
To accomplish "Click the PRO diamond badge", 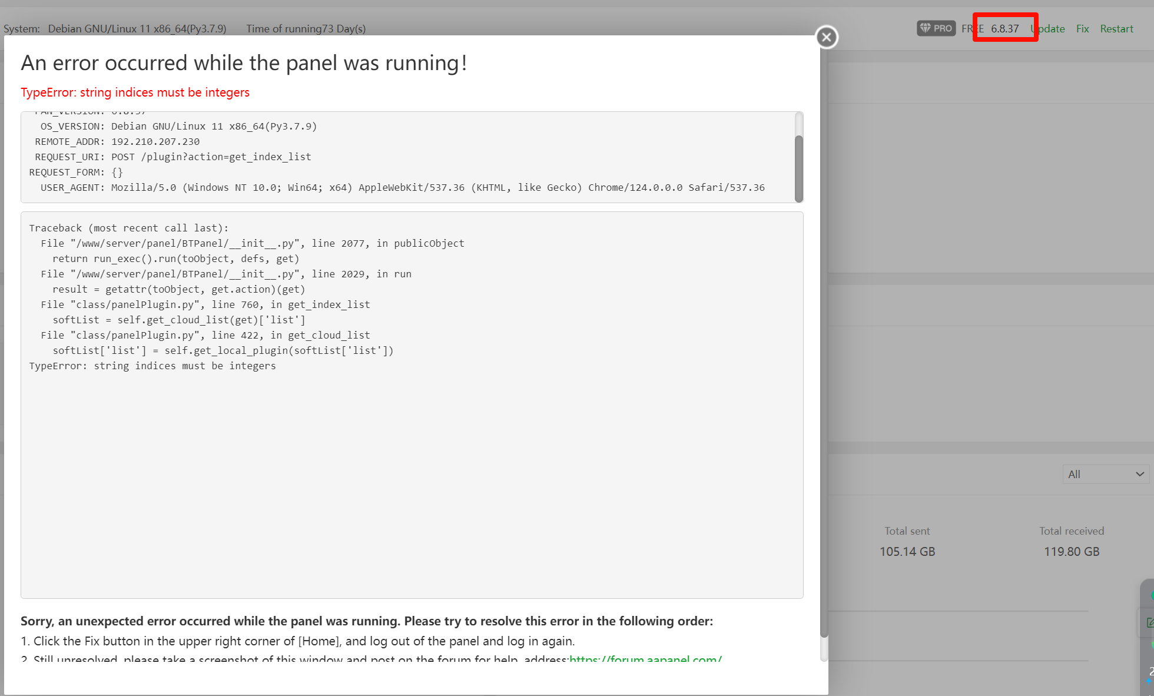I will tap(936, 28).
